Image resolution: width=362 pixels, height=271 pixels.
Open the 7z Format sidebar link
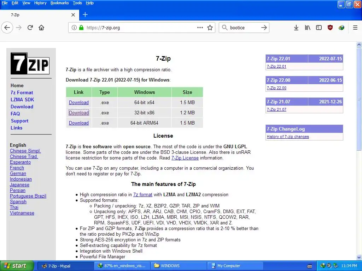click(22, 93)
